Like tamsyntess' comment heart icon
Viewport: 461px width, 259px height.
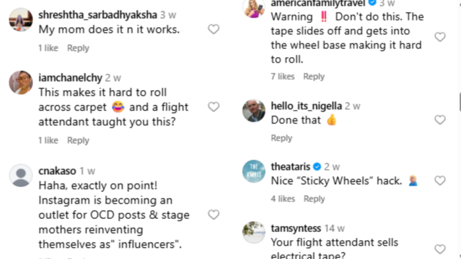[440, 249]
